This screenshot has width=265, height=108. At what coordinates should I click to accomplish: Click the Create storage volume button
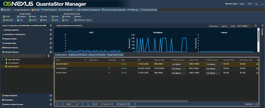6,17
